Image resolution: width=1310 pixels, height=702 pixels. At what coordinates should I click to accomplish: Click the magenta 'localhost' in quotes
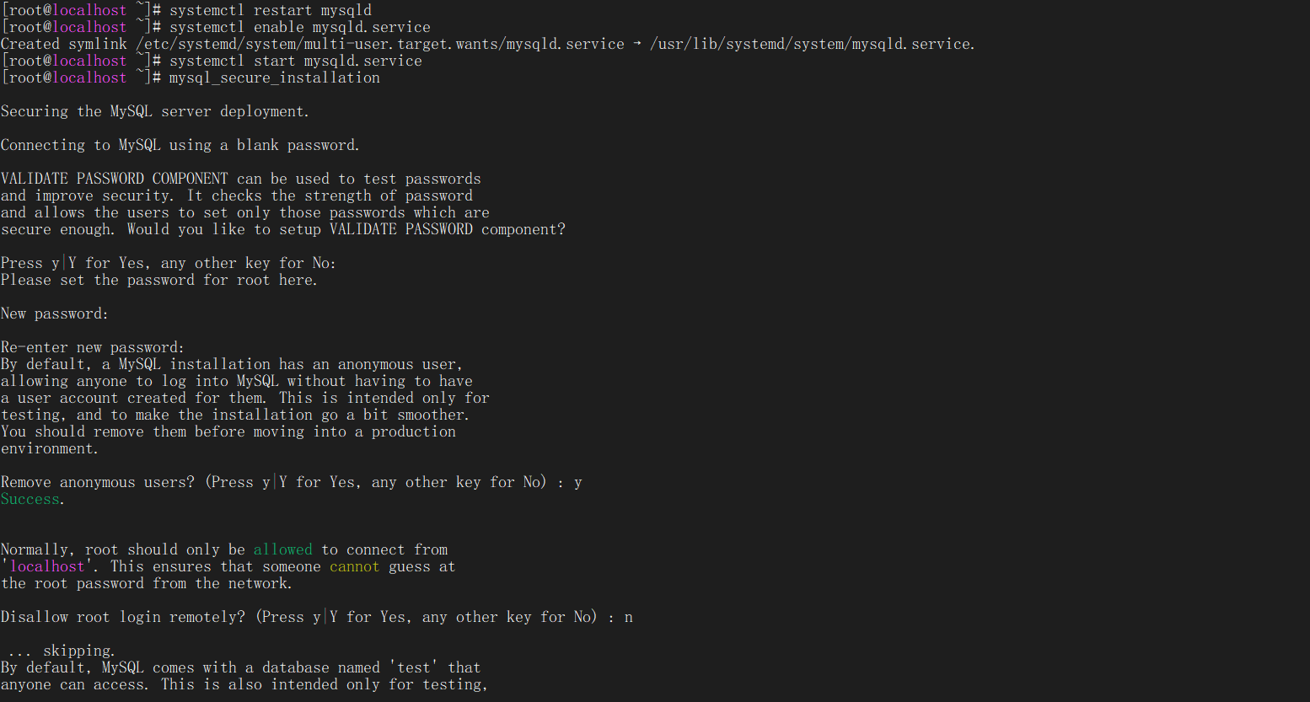[47, 566]
